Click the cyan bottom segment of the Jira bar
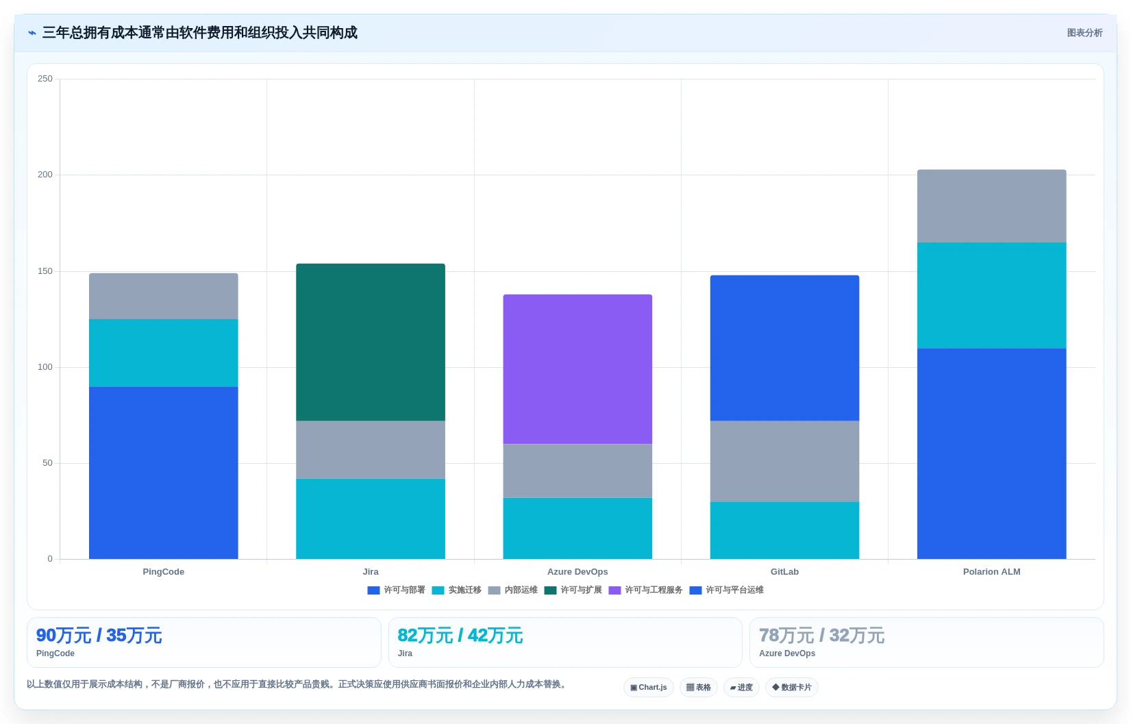Image resolution: width=1131 pixels, height=724 pixels. 371,519
